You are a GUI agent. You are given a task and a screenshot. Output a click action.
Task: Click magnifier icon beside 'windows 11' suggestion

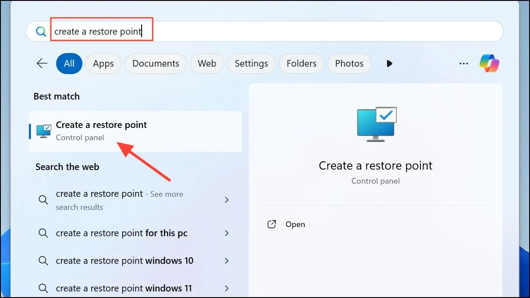click(43, 288)
